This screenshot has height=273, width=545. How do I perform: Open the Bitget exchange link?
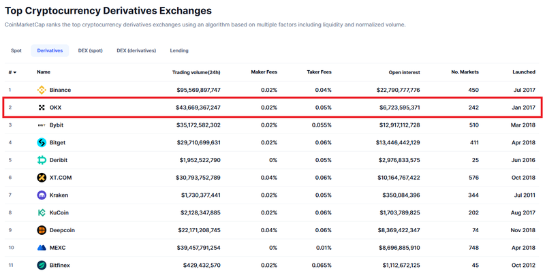coord(57,142)
